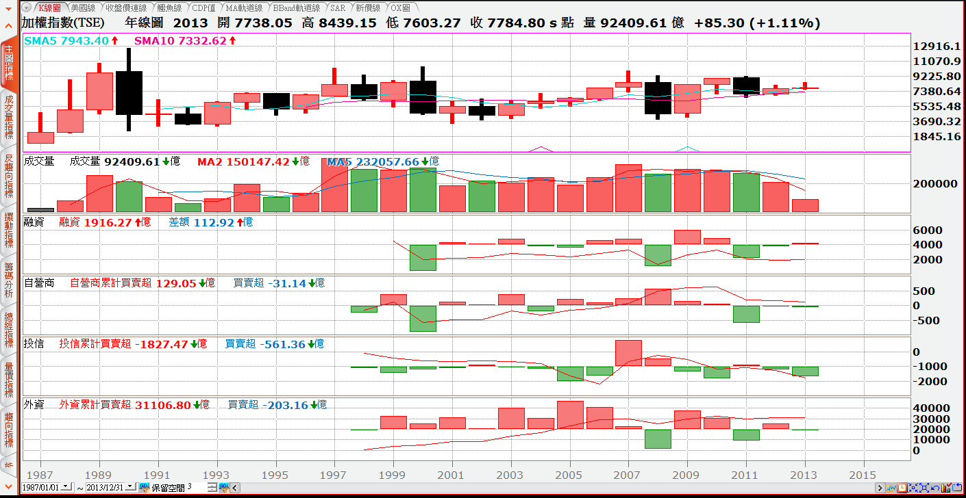Select the 鱷魚線 tab
The width and height of the screenshot is (966, 498).
pos(169,8)
